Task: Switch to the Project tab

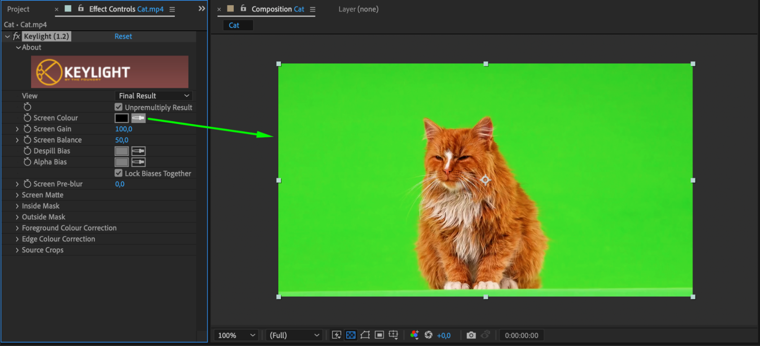Action: click(x=18, y=9)
